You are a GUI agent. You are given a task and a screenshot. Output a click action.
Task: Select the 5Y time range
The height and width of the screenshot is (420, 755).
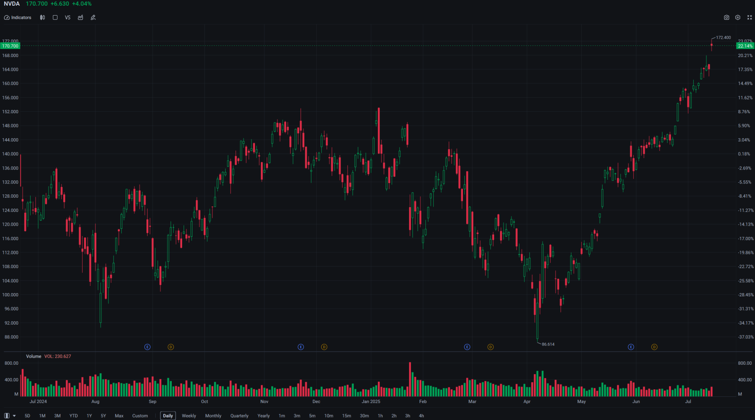103,416
